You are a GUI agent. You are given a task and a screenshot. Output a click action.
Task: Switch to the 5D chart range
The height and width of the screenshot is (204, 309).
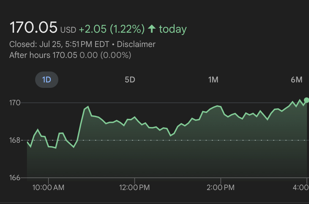point(130,80)
